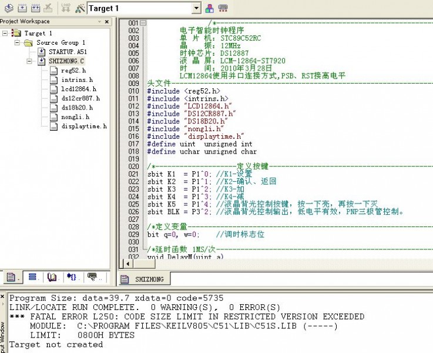Switch to the Regs workspace tab
433x353 pixels.
[32, 277]
